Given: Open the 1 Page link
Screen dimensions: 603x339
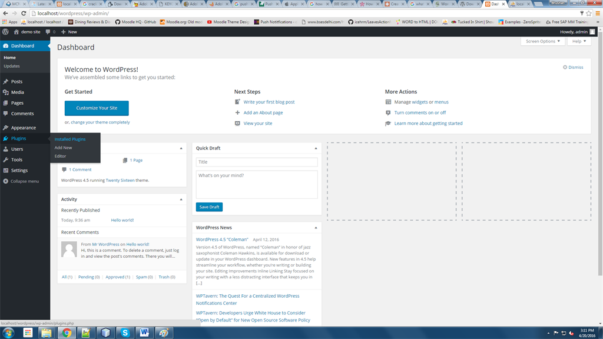Looking at the screenshot, I should (136, 160).
